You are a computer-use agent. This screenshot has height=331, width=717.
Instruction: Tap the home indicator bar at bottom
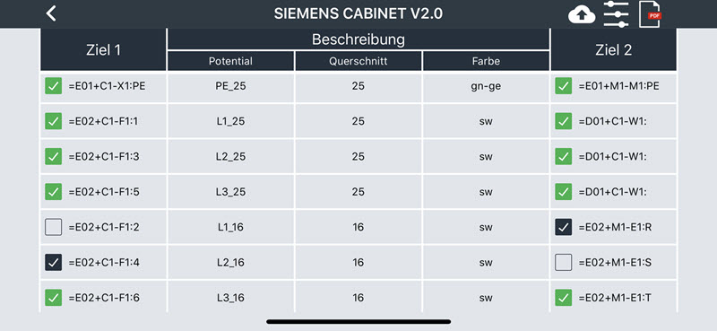[x=358, y=321]
